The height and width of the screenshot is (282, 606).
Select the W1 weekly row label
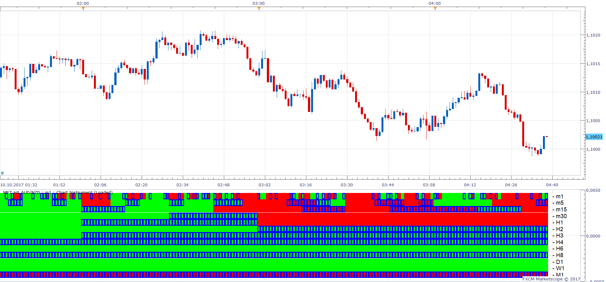click(x=560, y=268)
